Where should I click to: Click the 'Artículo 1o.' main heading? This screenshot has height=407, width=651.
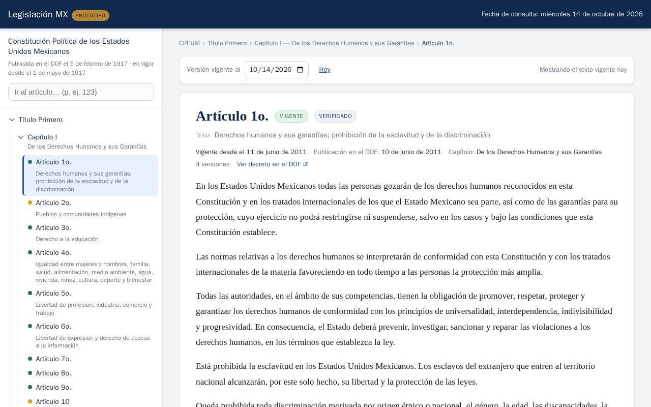click(x=232, y=116)
